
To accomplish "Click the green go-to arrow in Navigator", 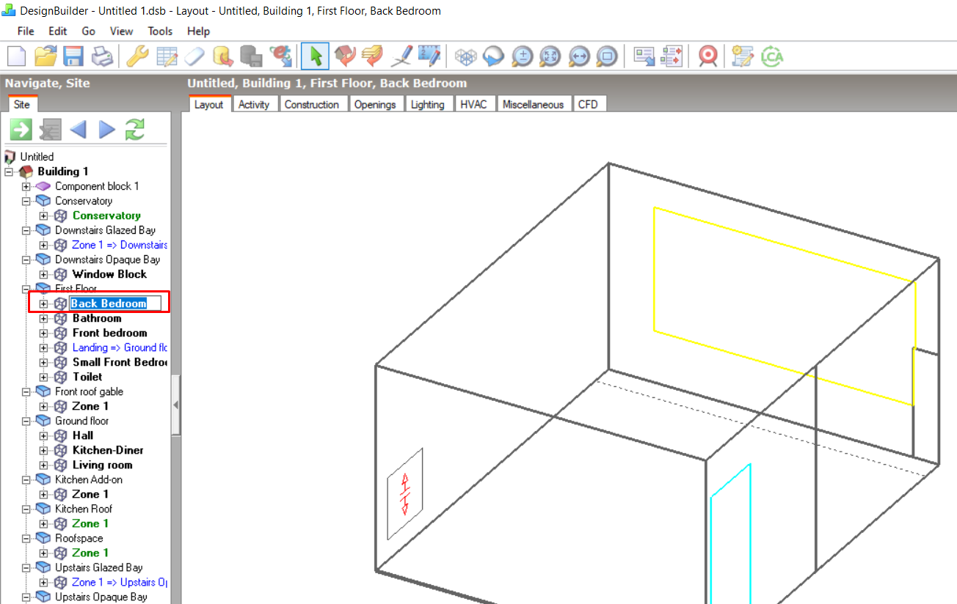I will point(21,130).
